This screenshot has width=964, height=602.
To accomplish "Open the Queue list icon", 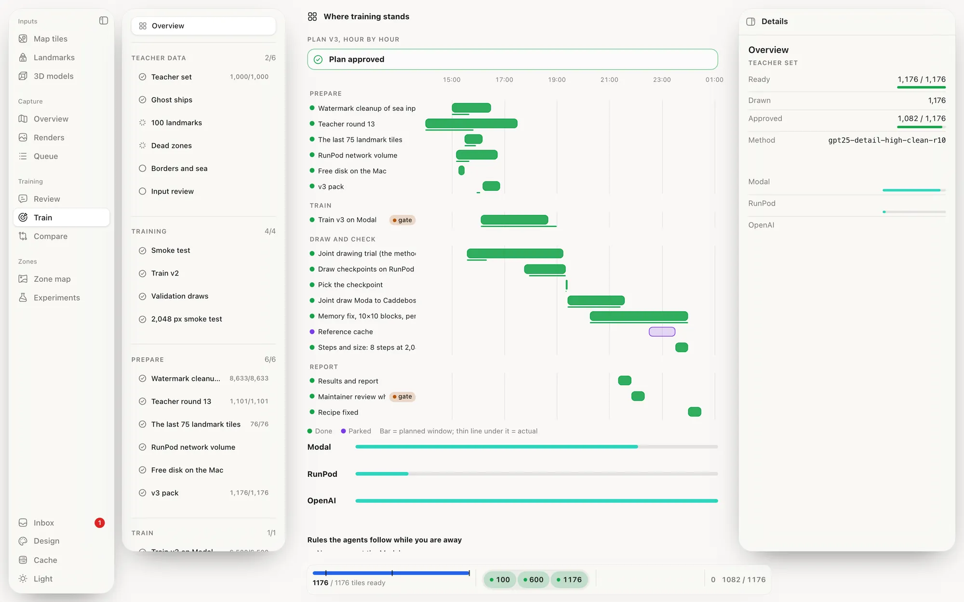I will (23, 156).
